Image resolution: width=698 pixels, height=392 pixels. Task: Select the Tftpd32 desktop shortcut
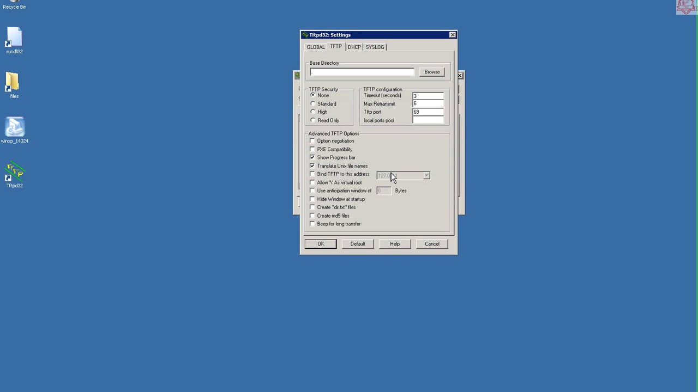click(14, 175)
